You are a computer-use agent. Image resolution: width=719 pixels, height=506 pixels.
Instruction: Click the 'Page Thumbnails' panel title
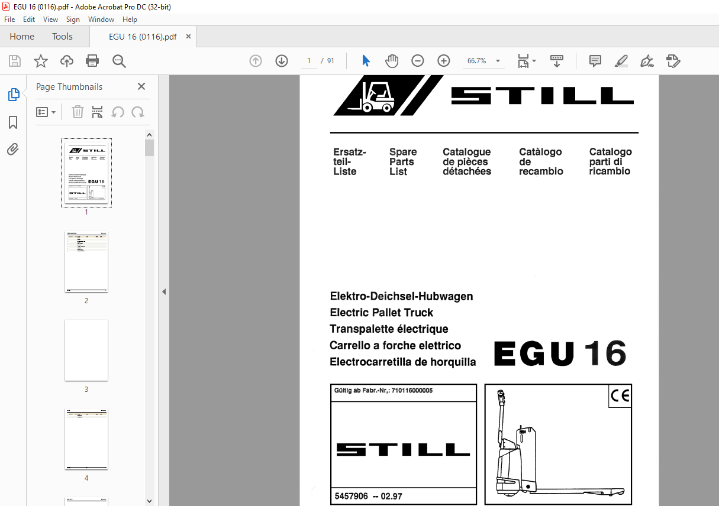[69, 86]
